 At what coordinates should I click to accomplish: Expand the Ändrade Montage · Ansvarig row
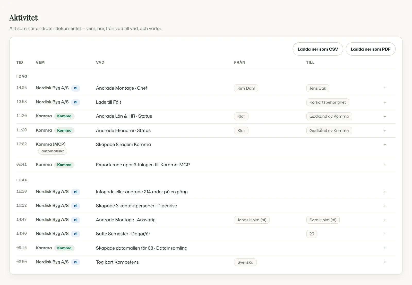point(385,220)
